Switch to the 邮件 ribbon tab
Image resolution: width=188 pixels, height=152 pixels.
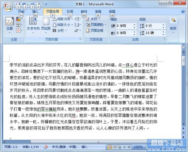(x=84, y=12)
